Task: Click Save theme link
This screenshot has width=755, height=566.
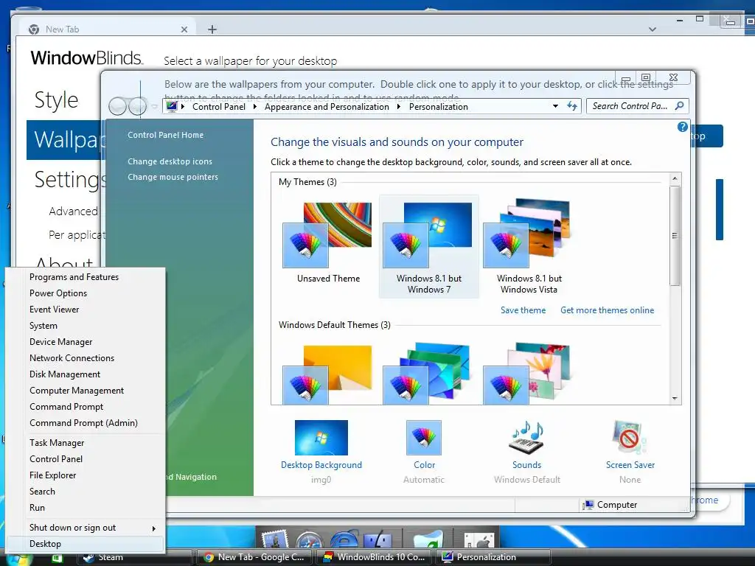Action: (523, 310)
